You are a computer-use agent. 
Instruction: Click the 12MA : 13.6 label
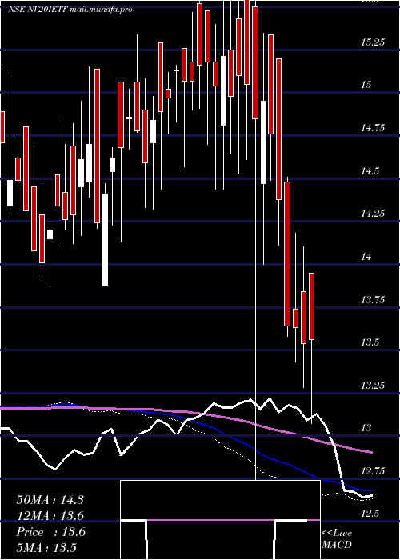[x=50, y=516]
